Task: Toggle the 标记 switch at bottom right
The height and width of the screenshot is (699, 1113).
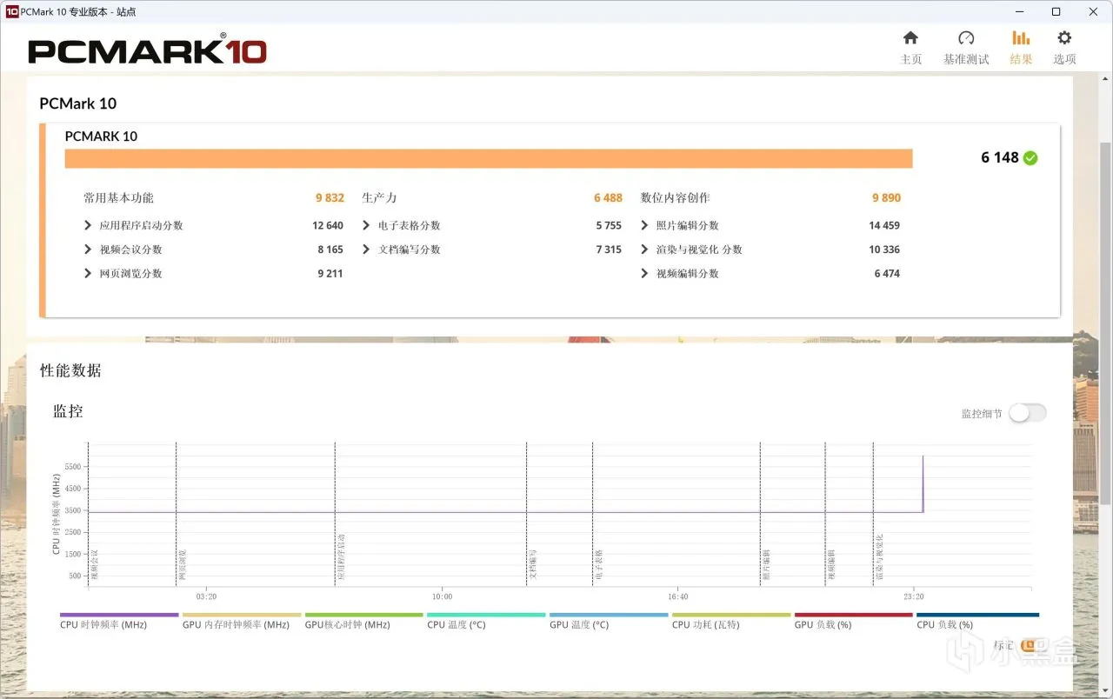Action: (1030, 645)
